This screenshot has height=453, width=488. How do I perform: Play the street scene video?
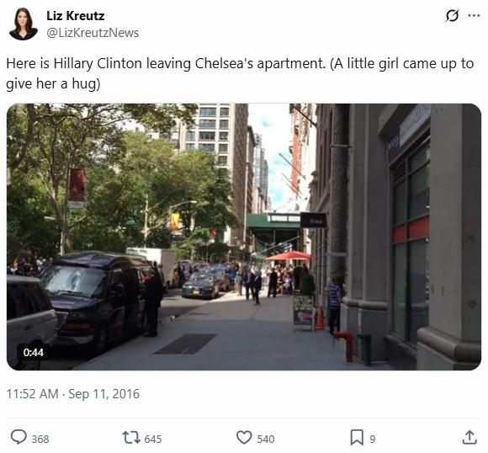(244, 237)
